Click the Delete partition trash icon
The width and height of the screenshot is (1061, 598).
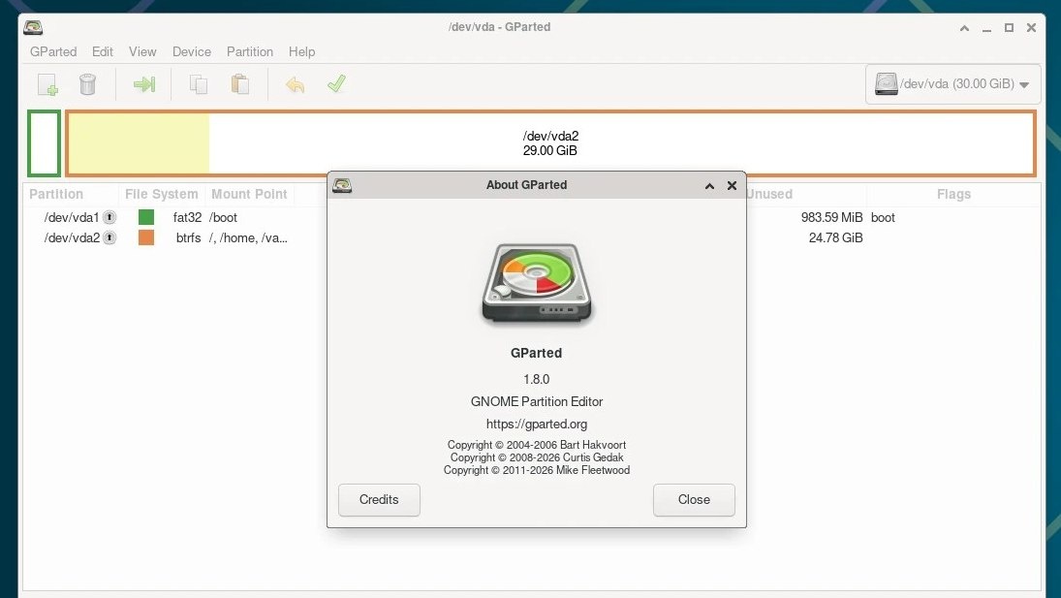pyautogui.click(x=87, y=84)
